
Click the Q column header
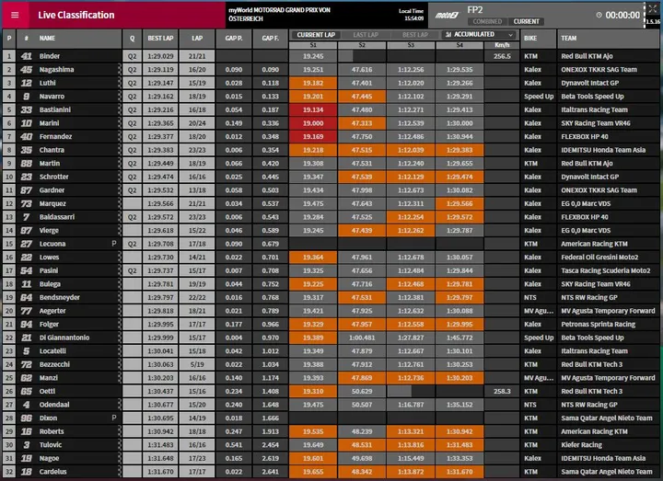[x=132, y=39]
